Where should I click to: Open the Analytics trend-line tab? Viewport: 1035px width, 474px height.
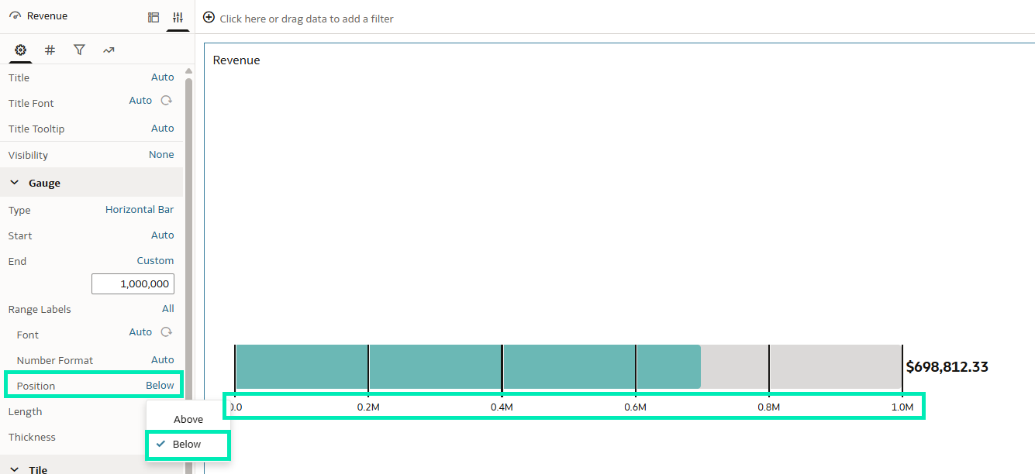click(x=109, y=50)
